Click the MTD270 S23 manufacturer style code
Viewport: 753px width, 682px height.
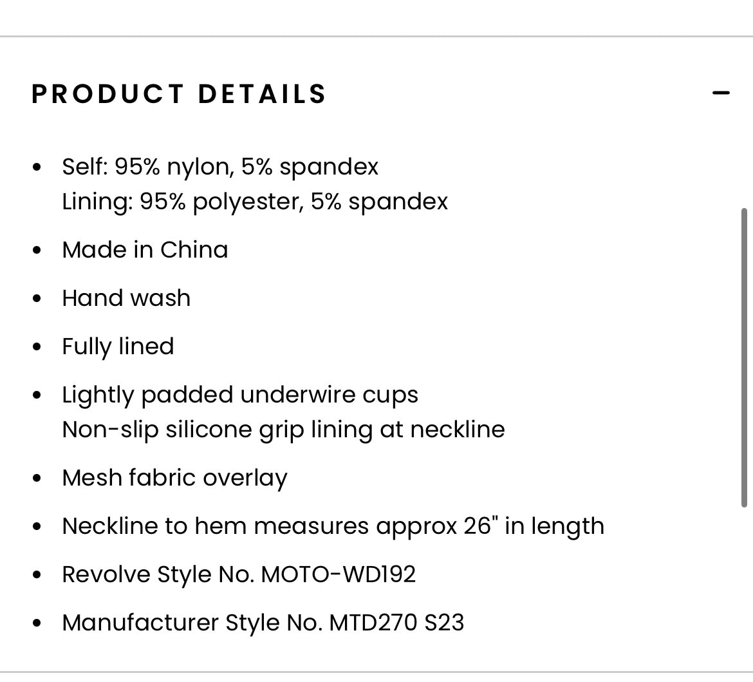396,623
